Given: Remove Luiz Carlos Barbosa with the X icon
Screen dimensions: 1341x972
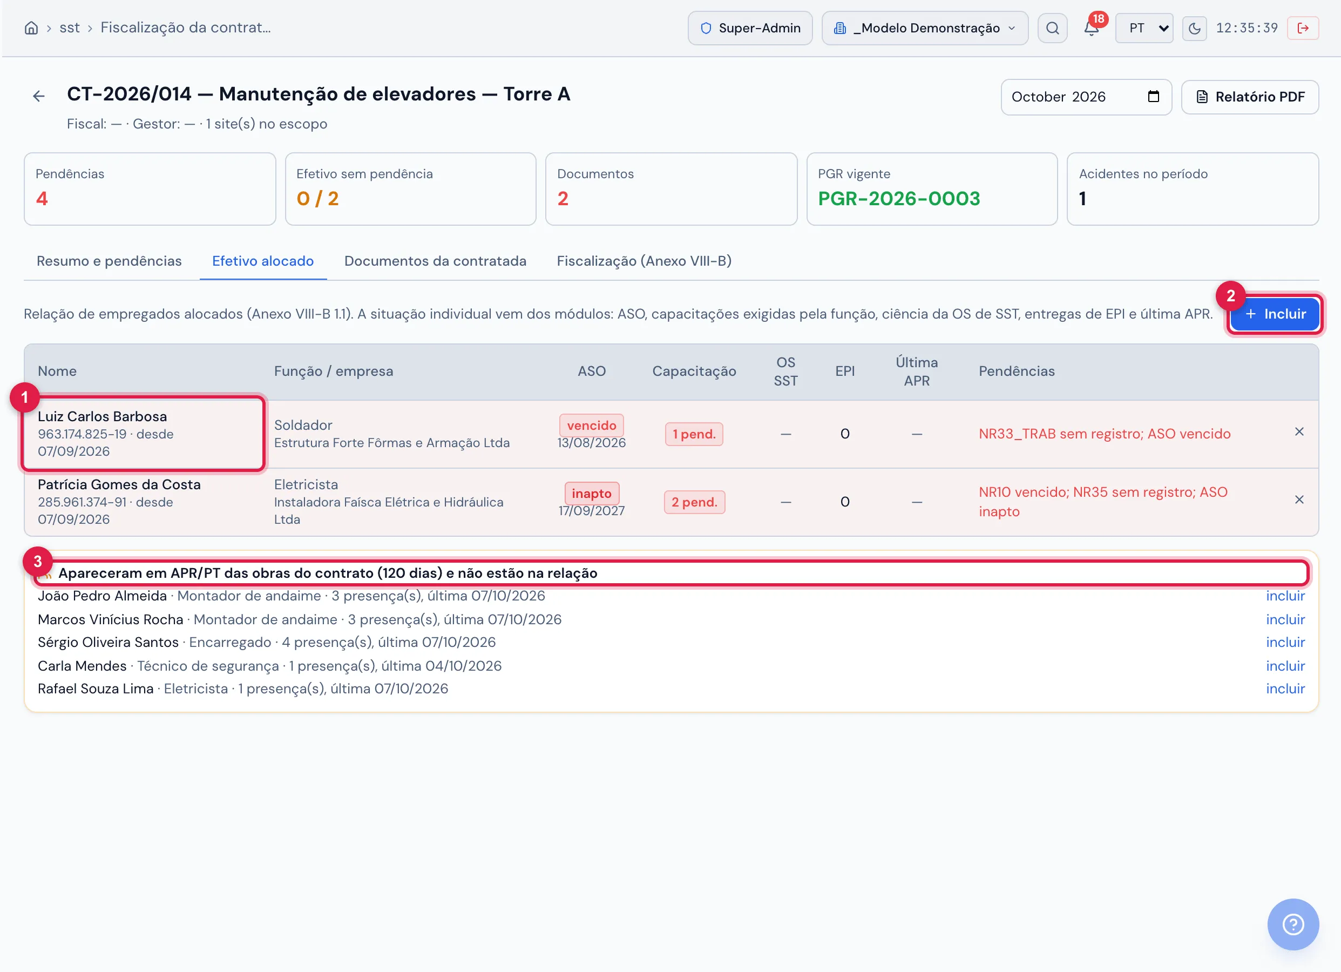Looking at the screenshot, I should (x=1299, y=432).
